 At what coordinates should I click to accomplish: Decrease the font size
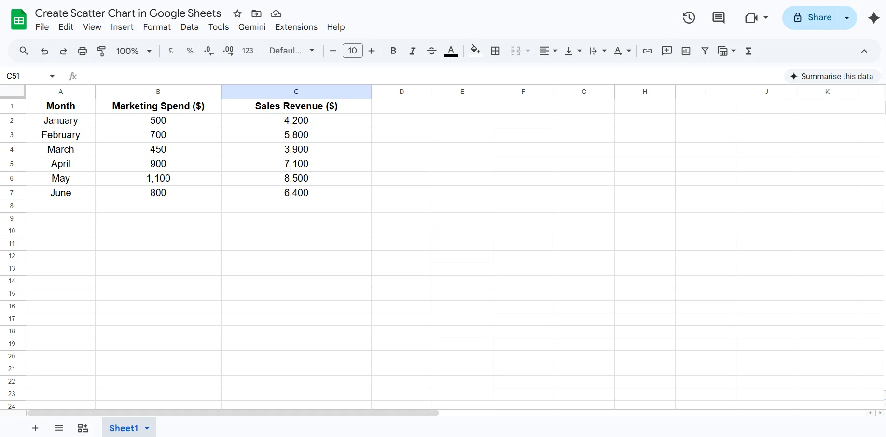click(332, 51)
